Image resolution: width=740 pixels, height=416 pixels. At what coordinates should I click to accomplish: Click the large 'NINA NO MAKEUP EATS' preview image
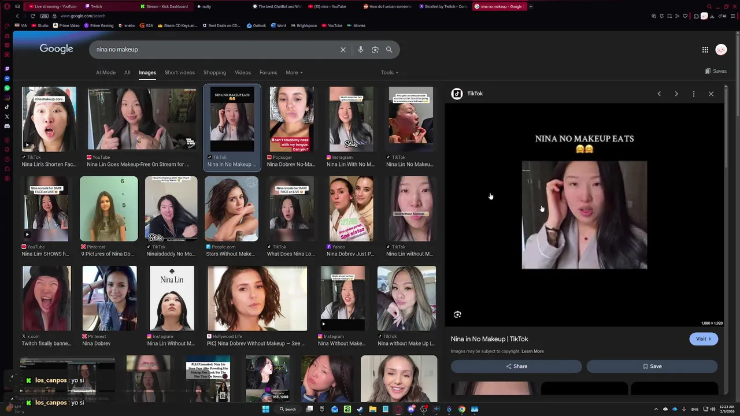click(x=584, y=215)
